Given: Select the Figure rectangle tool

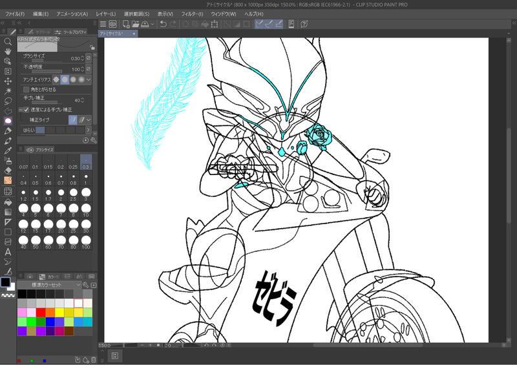Looking at the screenshot, I should 8,232.
